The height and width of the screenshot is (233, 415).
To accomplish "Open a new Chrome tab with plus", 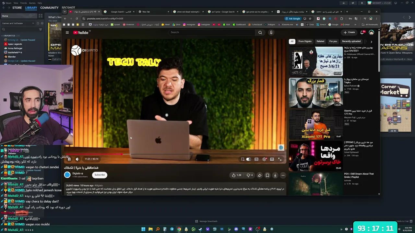I will point(347,12).
